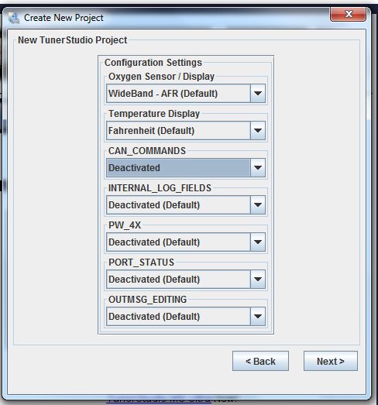
Task: Click the TunerStudio app icon in title bar
Action: pos(14,18)
